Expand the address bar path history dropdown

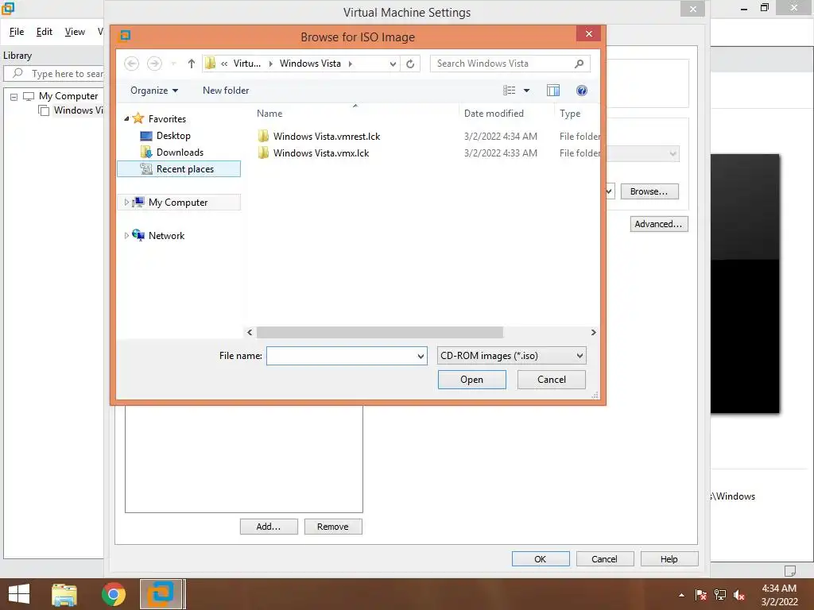pos(393,64)
